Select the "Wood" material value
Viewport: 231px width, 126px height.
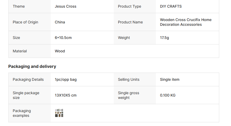(x=60, y=51)
